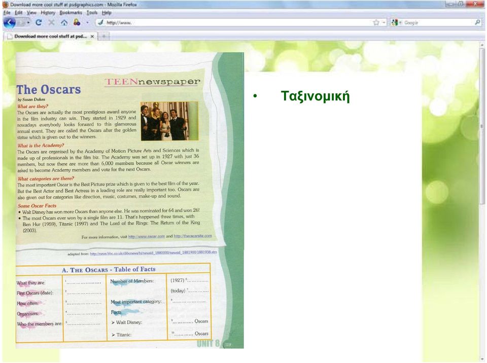Screen dimensions: 487x363
Task: Click the magnifier search icon
Action: 478,22
